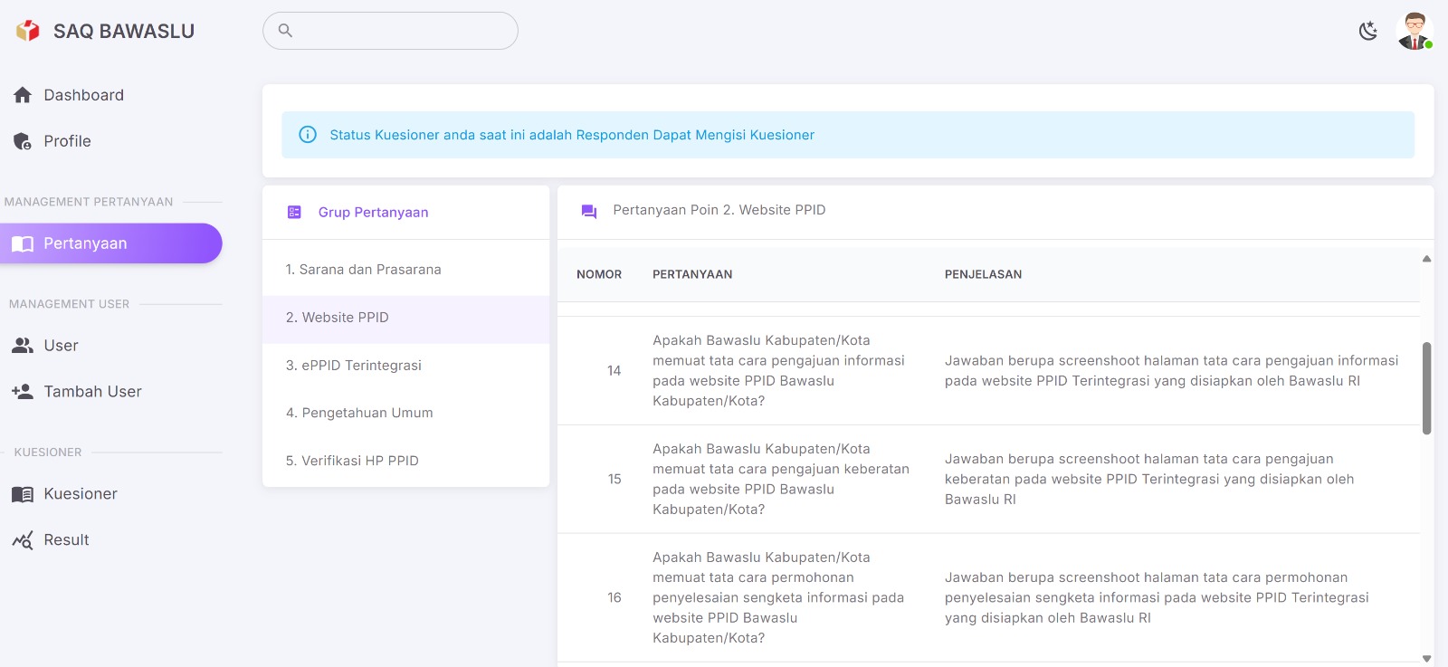Viewport: 1448px width, 667px height.
Task: Select group 1. Sarana dan Prasarana
Action: click(363, 270)
